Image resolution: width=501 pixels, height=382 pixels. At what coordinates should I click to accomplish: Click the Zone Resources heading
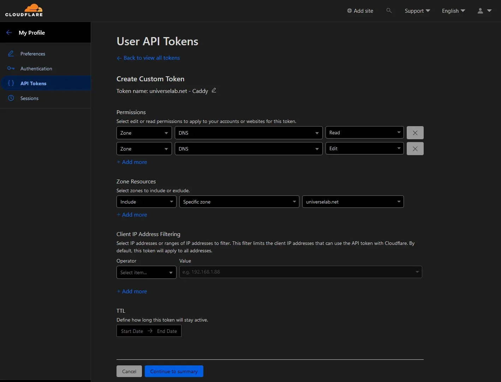tap(136, 181)
